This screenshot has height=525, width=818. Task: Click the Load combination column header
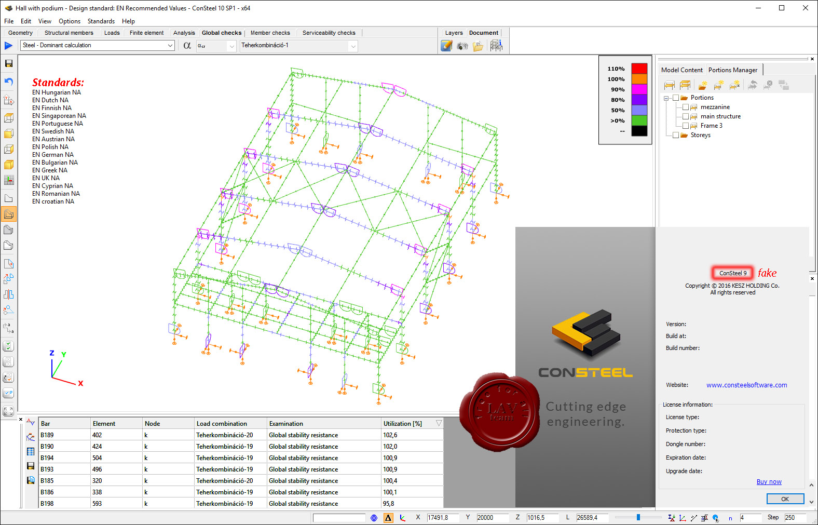point(230,423)
